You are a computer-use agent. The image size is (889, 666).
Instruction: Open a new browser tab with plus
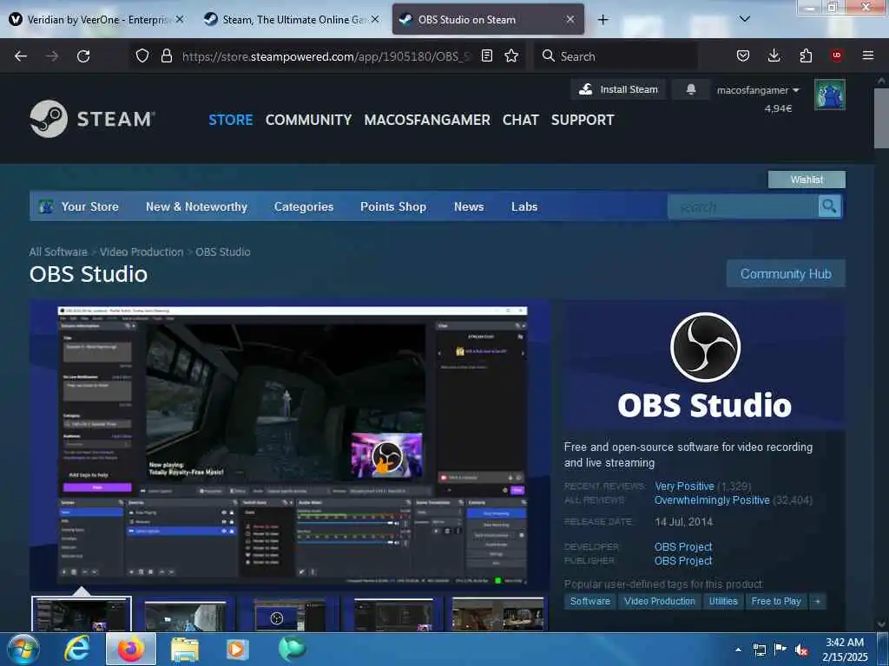tap(603, 20)
